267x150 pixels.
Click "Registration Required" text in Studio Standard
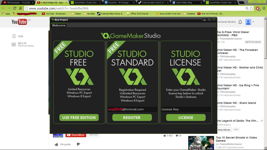coord(132,90)
